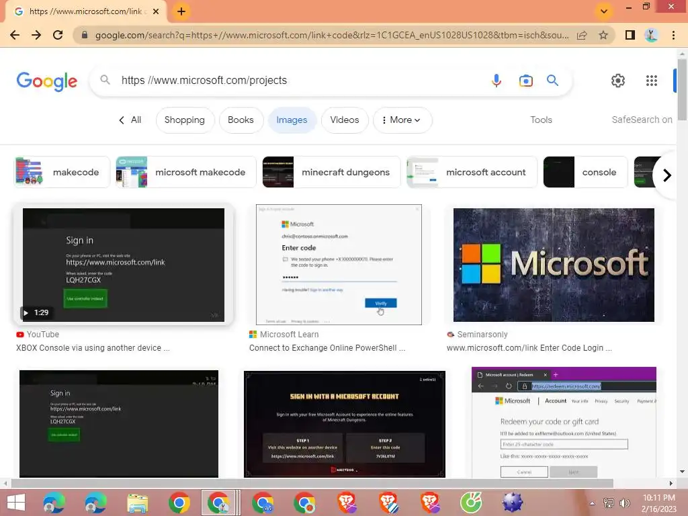Open the Tools filter options

tap(541, 120)
